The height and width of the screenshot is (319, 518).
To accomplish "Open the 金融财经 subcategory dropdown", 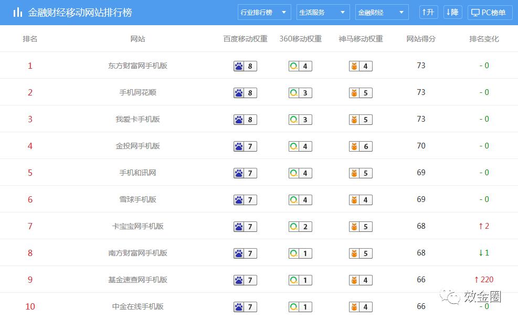I will (x=382, y=13).
